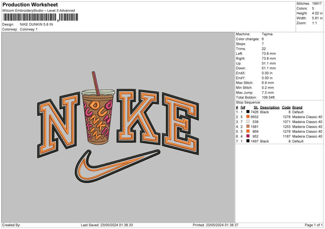Click the Left value 73.8 mm

269,53
